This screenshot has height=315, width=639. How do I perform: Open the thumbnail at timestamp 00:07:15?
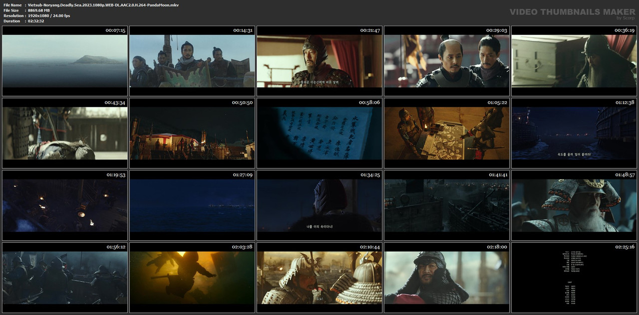pyautogui.click(x=65, y=61)
